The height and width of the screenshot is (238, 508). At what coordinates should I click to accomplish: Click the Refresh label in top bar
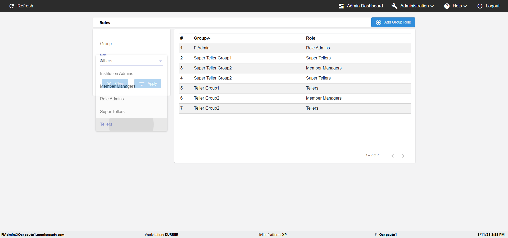point(25,6)
